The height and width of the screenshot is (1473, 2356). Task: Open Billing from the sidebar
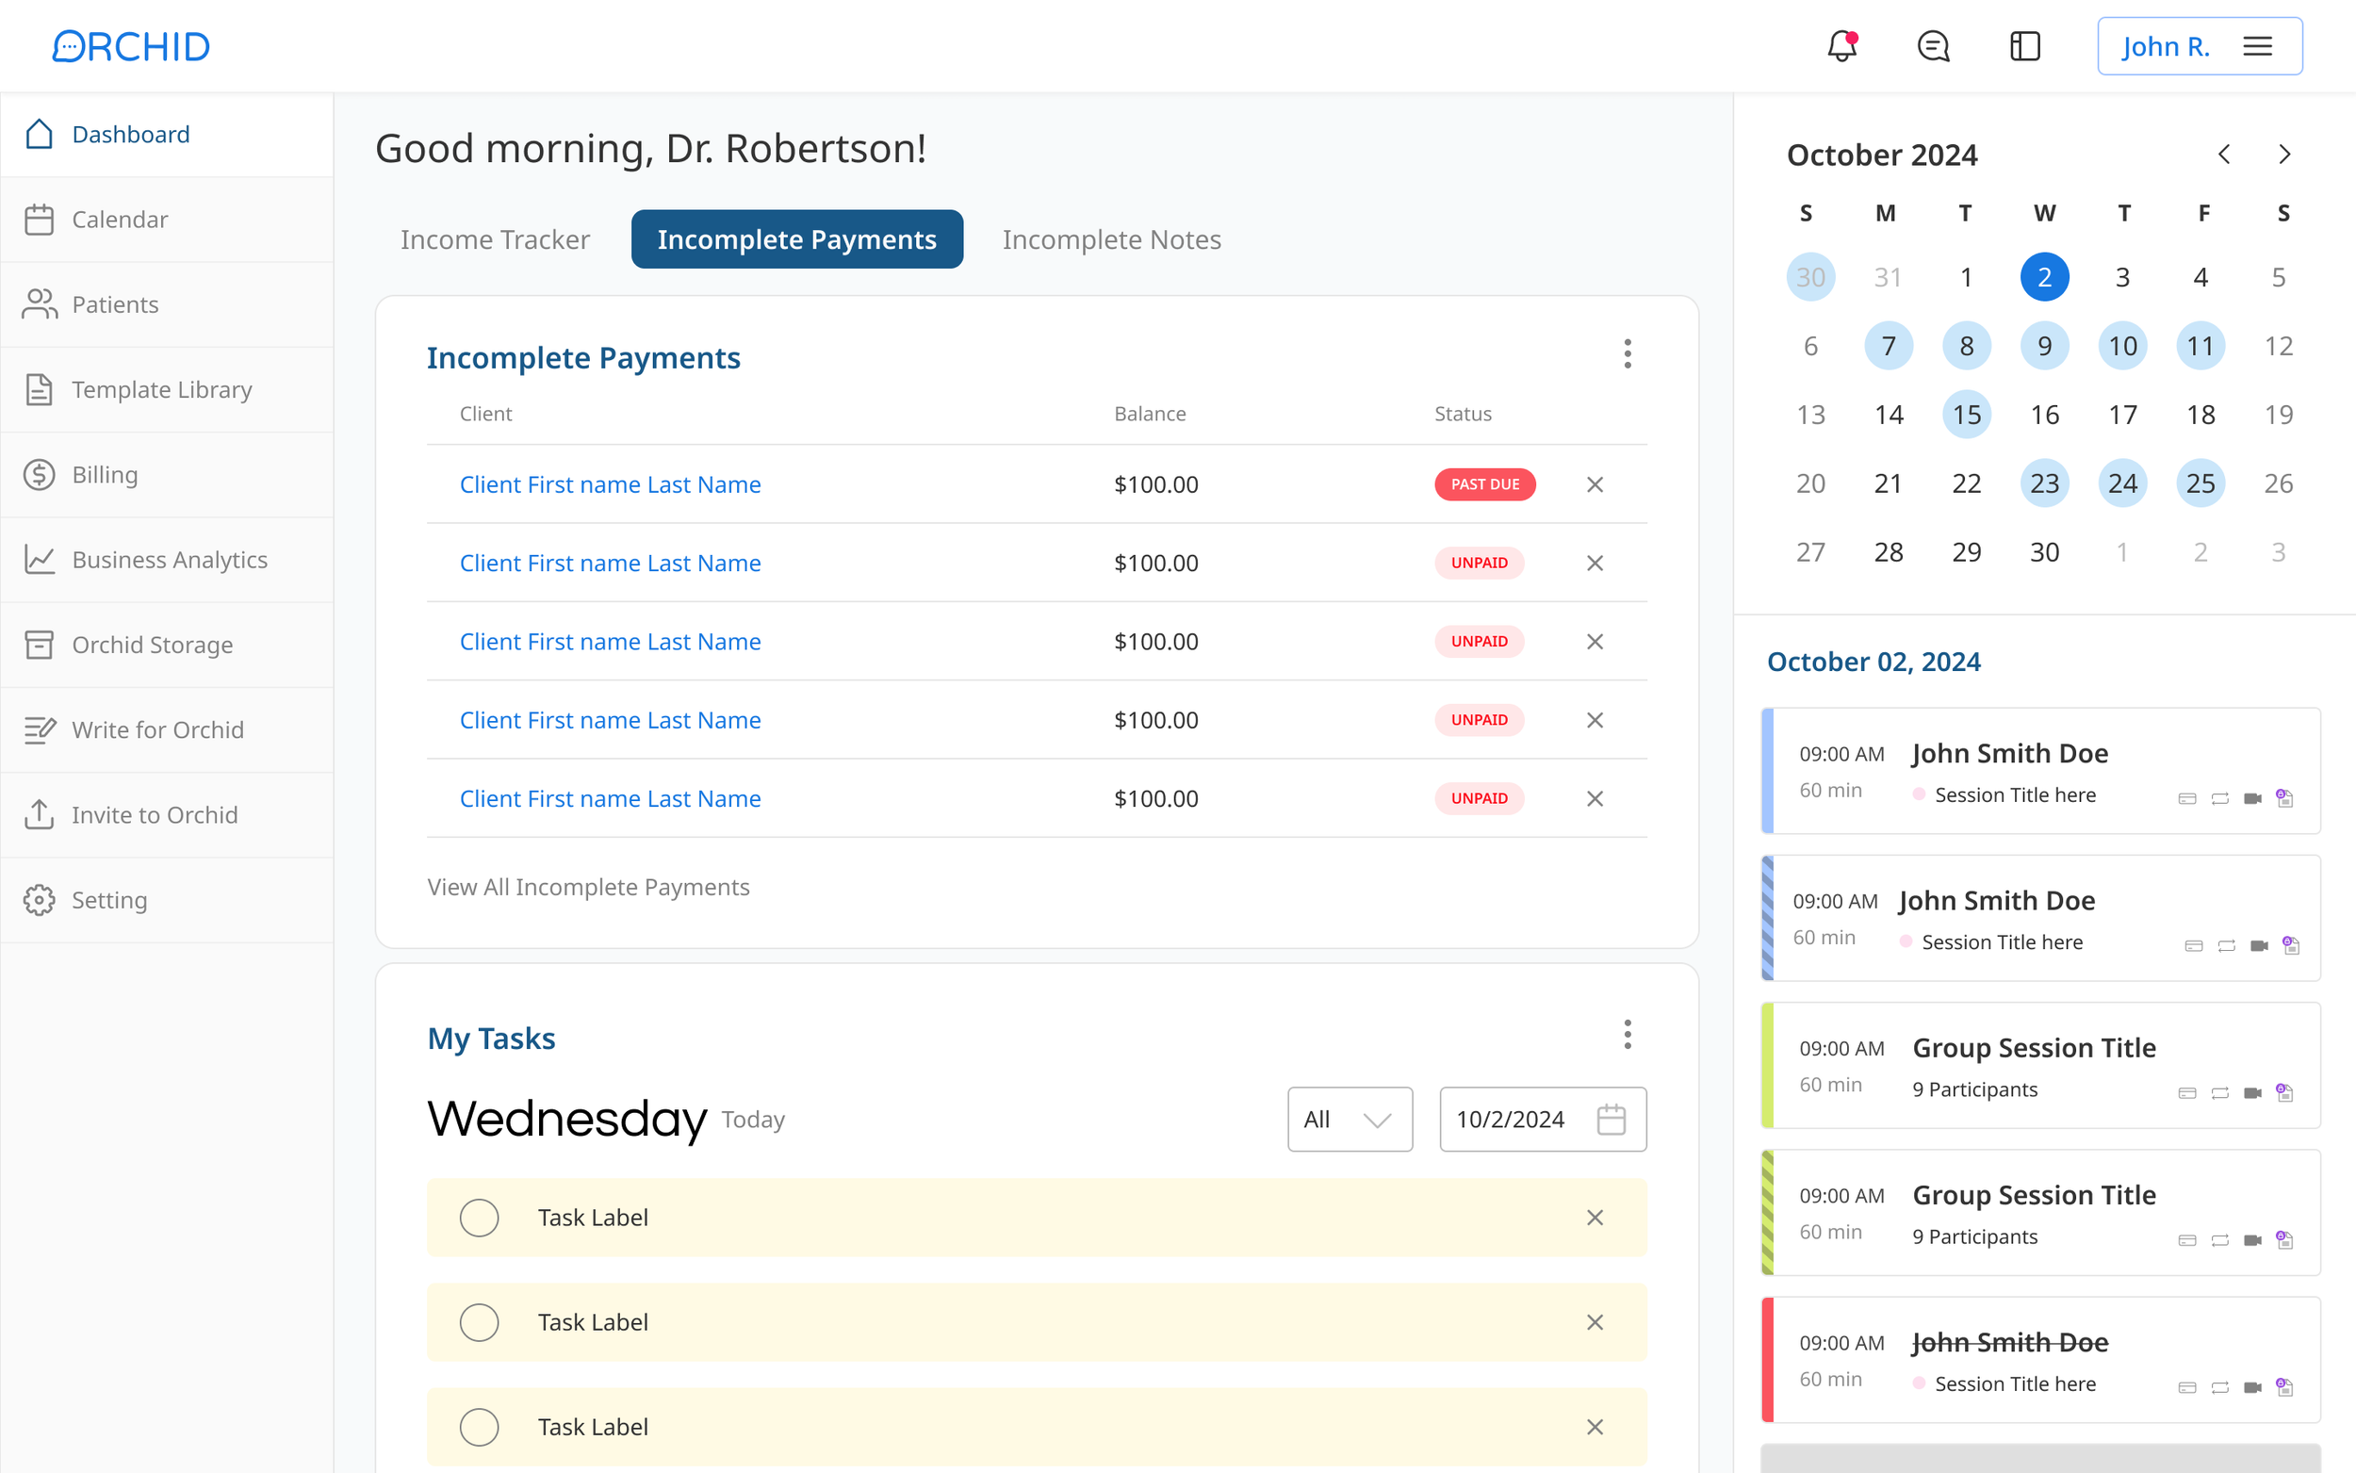click(106, 474)
